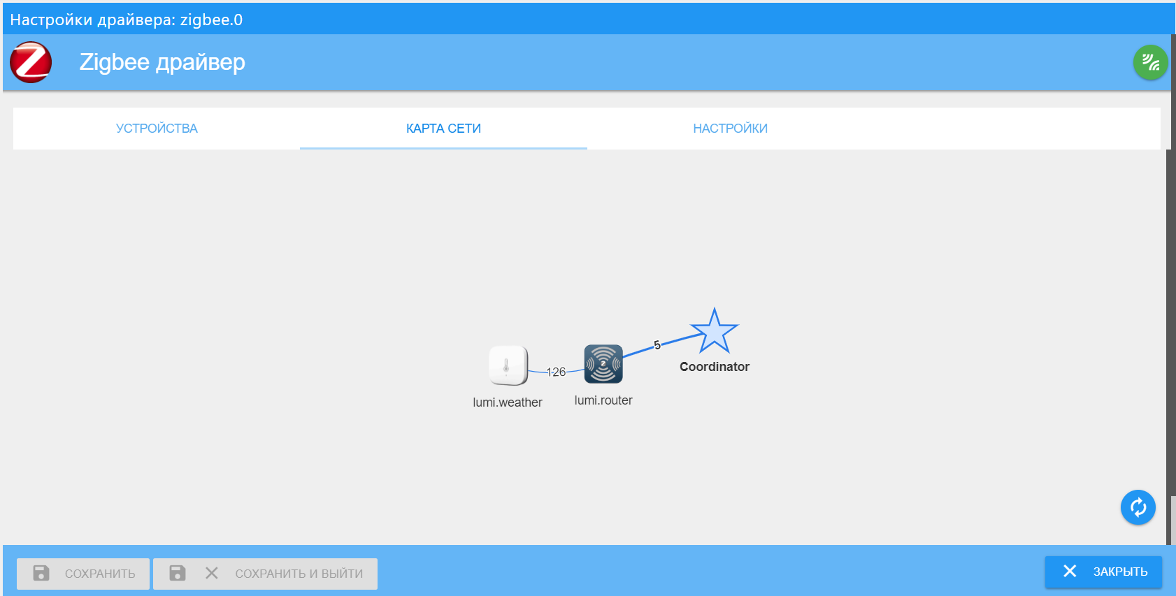Select the lumi.weather sensor node icon
This screenshot has height=596, width=1176.
click(508, 365)
